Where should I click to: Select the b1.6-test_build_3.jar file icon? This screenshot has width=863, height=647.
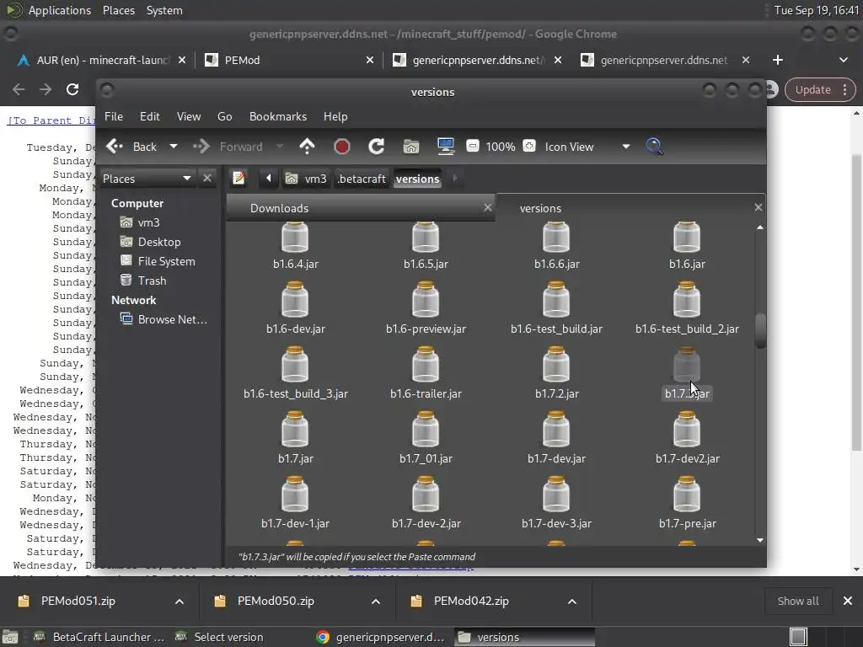coord(295,366)
